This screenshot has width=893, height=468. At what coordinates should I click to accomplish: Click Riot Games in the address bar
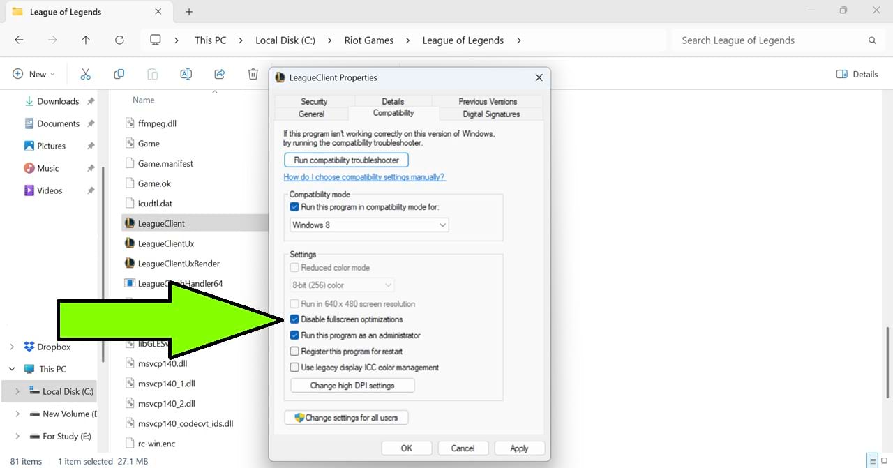click(x=369, y=40)
